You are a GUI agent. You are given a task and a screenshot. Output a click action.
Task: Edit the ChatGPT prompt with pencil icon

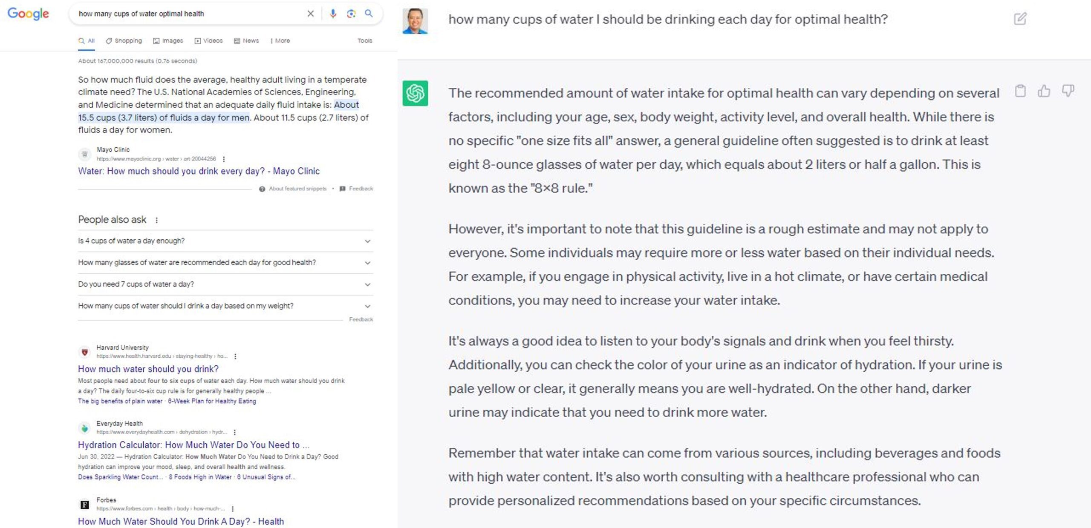pyautogui.click(x=1020, y=19)
